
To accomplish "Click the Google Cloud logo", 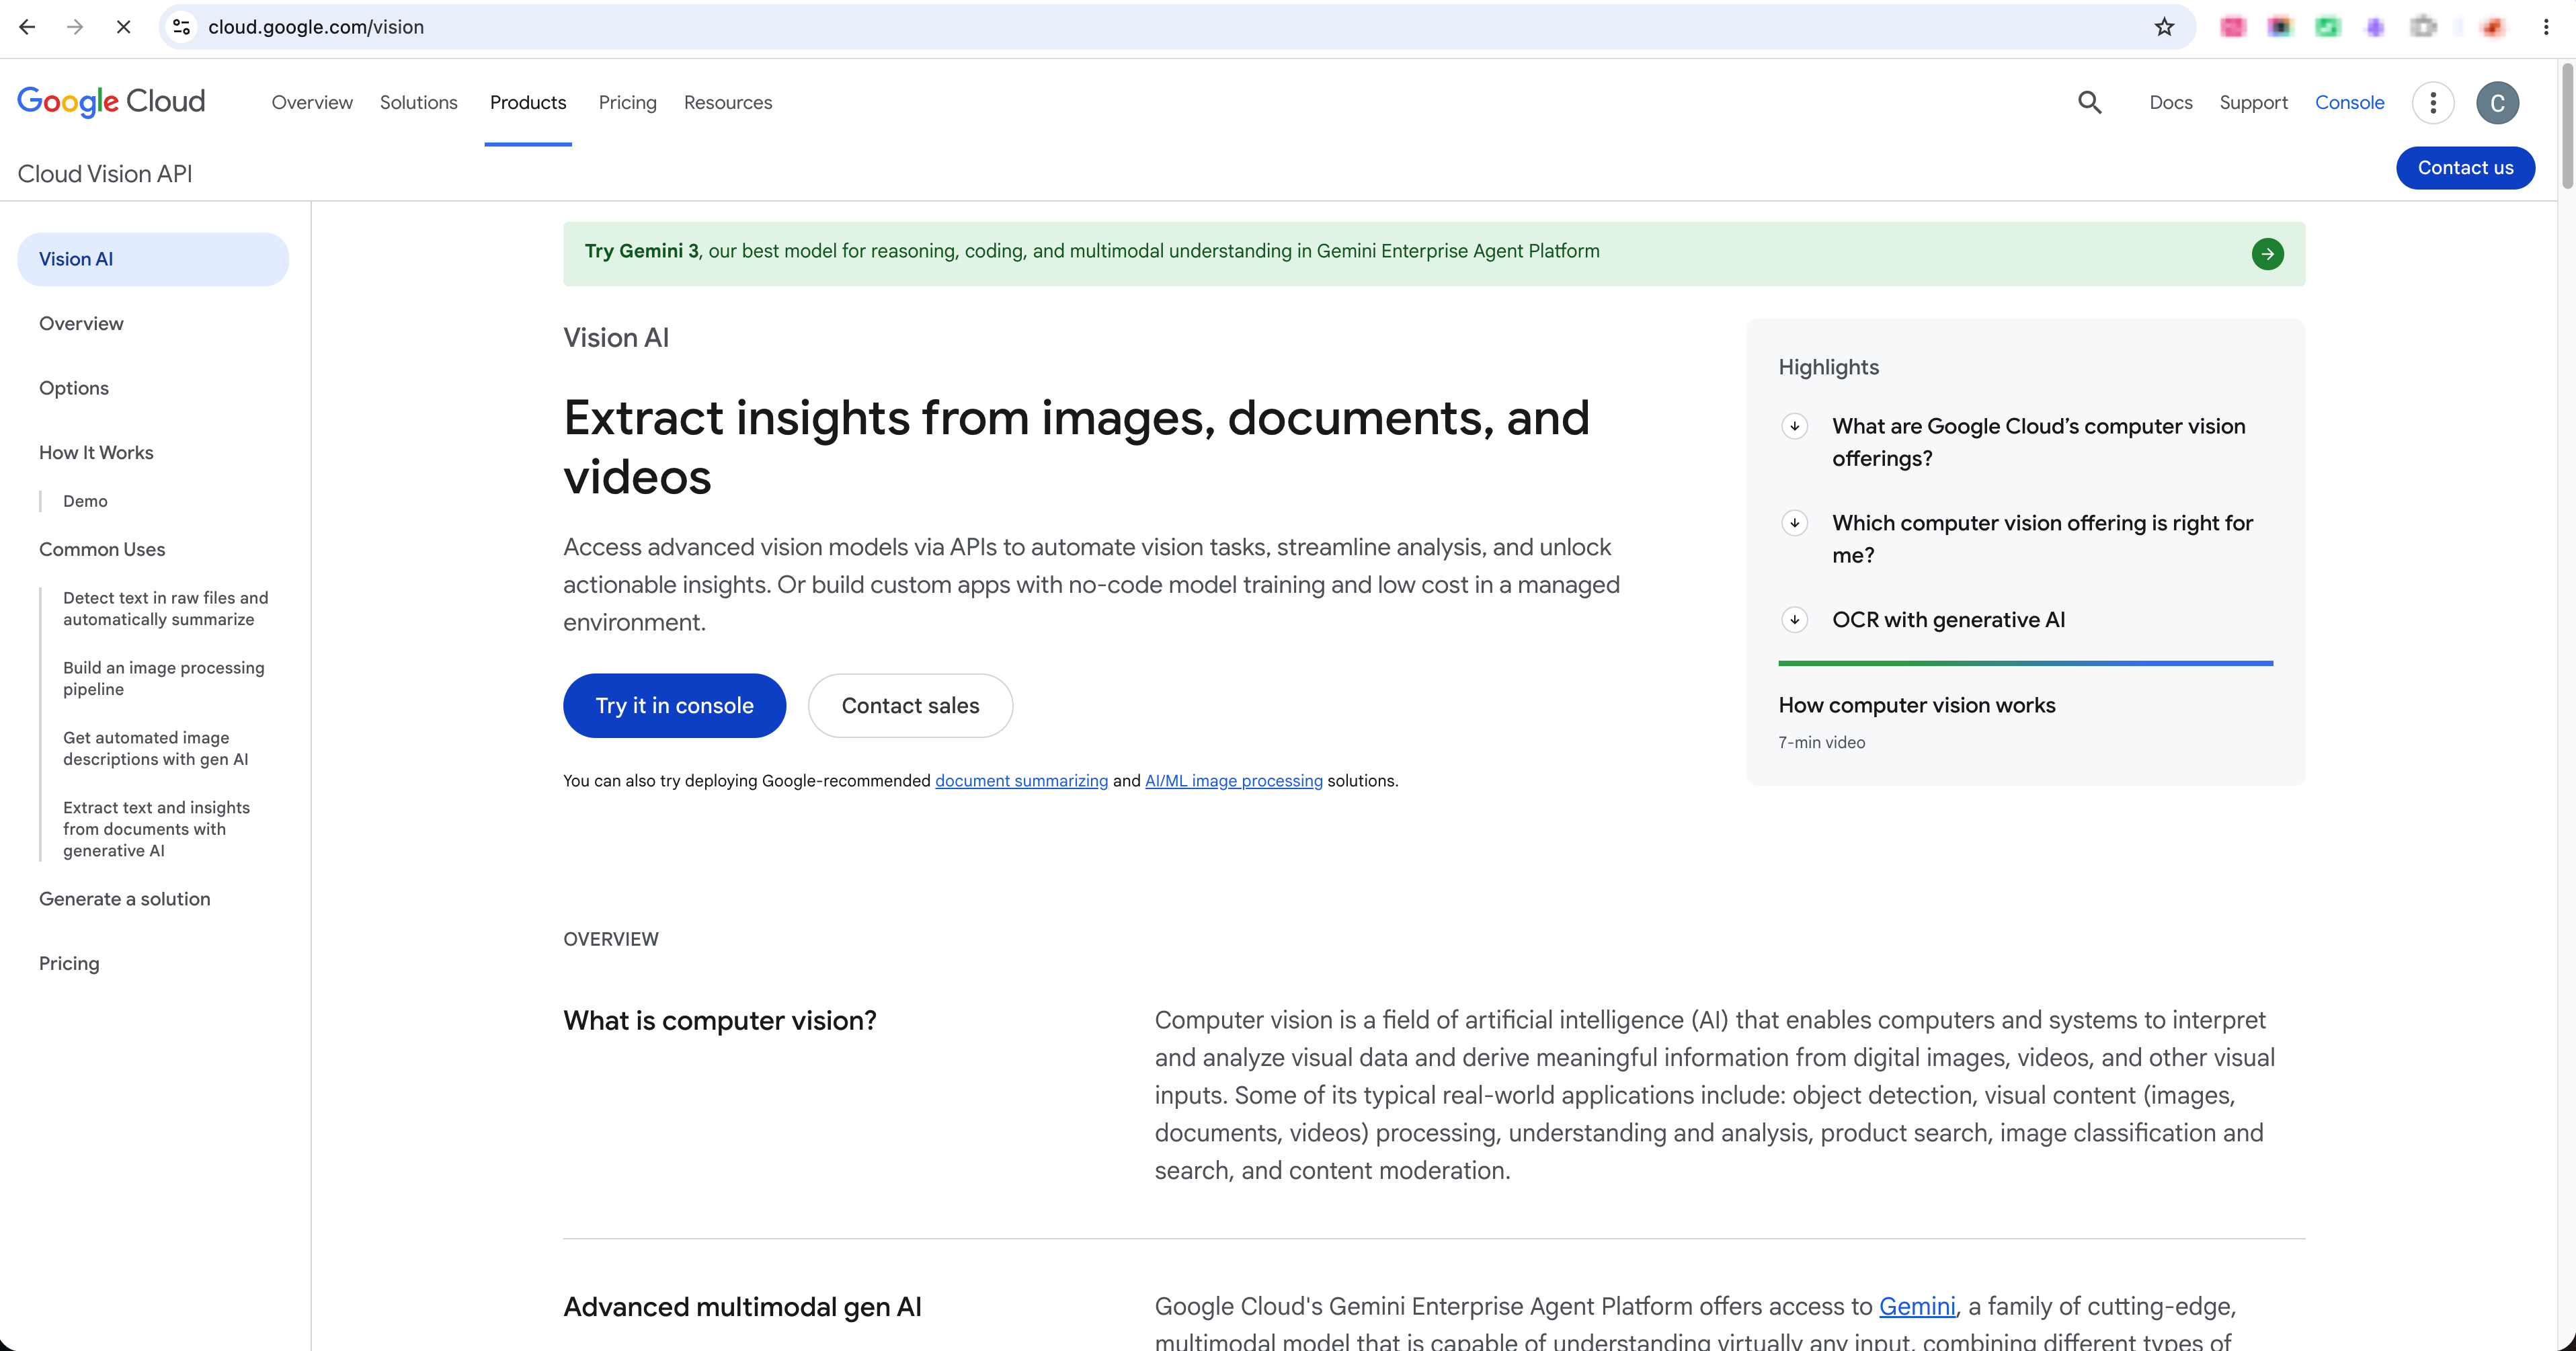I will (x=111, y=102).
